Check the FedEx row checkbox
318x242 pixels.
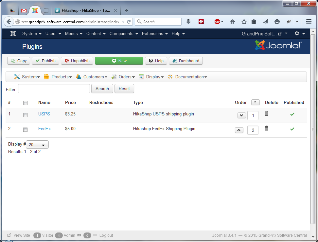[25, 130]
